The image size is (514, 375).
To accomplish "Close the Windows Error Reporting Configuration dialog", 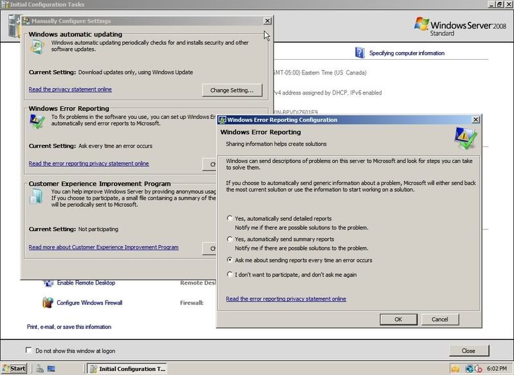I will pyautogui.click(x=475, y=120).
